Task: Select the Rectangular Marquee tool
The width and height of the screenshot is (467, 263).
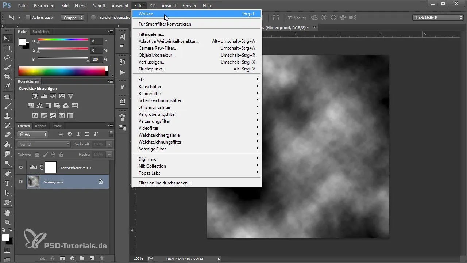Action: coord(7,48)
